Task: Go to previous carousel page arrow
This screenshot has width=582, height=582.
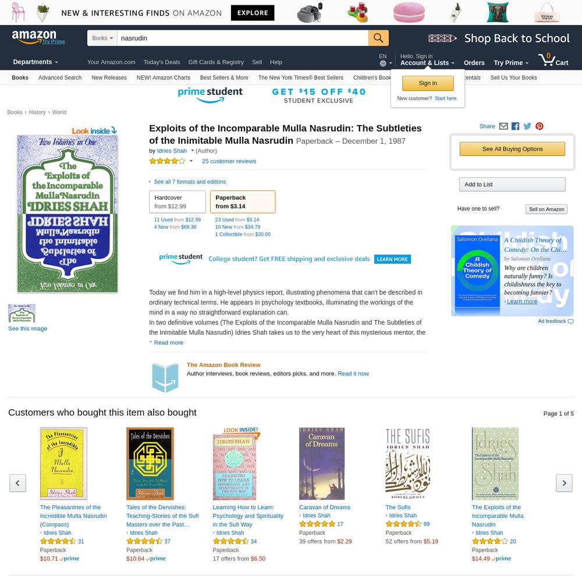Action: click(17, 483)
